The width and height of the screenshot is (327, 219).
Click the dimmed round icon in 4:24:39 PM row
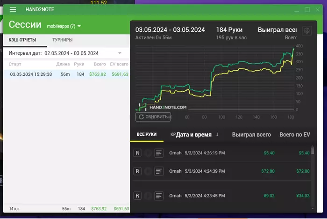(x=148, y=171)
